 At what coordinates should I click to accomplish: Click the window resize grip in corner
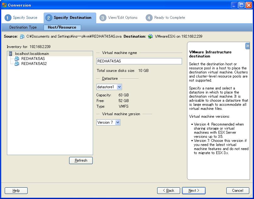click(x=251, y=196)
